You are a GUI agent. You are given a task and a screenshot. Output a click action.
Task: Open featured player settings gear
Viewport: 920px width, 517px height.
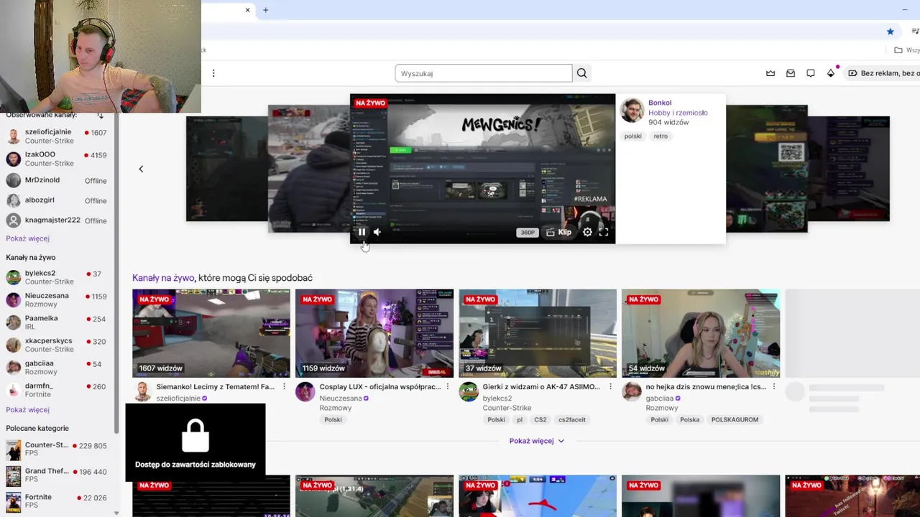click(x=587, y=232)
